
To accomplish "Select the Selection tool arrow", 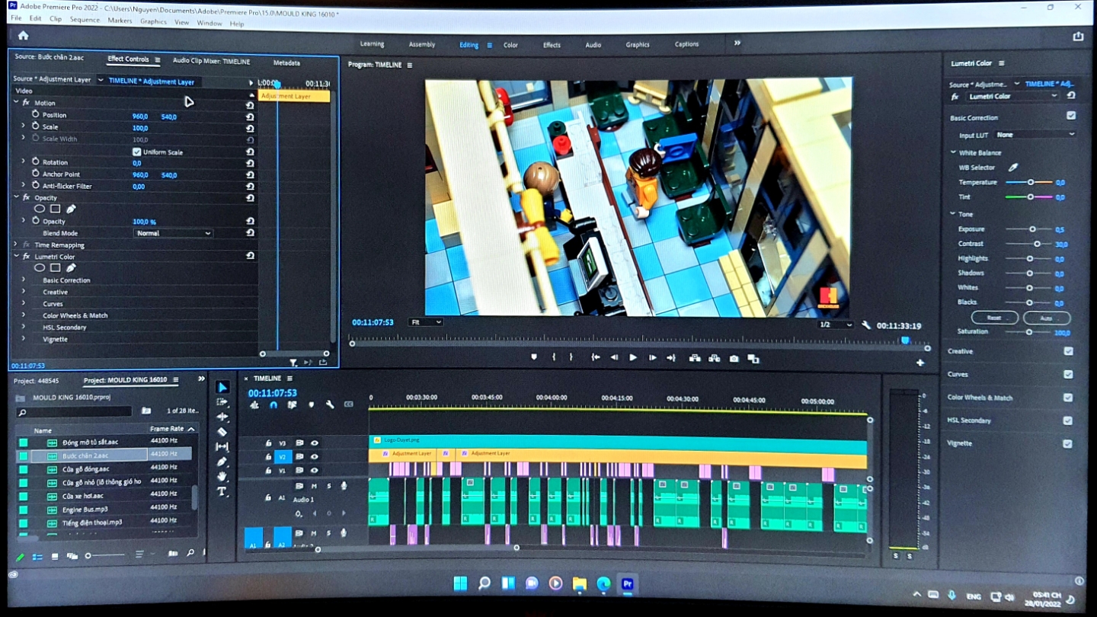I will pos(222,388).
